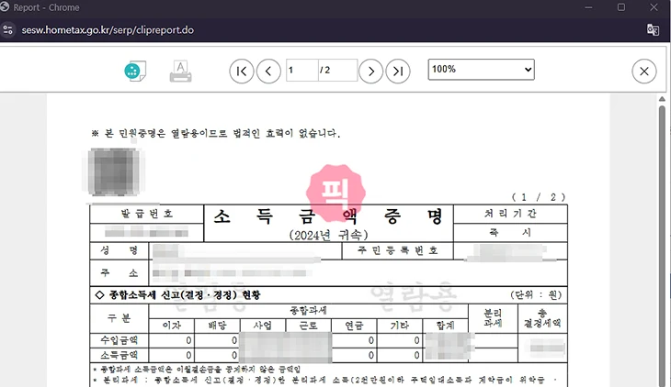Click the 수입금액 이자 value 0
This screenshot has width=671, height=387.
click(x=188, y=340)
